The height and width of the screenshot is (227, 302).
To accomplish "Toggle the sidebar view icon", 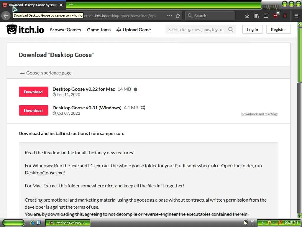I will tap(266, 16).
